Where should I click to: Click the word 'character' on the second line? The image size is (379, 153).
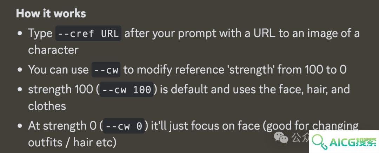[53, 50]
